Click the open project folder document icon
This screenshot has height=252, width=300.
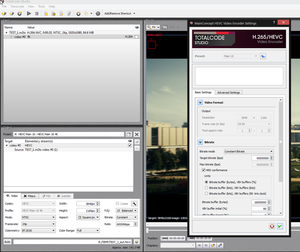(46, 14)
